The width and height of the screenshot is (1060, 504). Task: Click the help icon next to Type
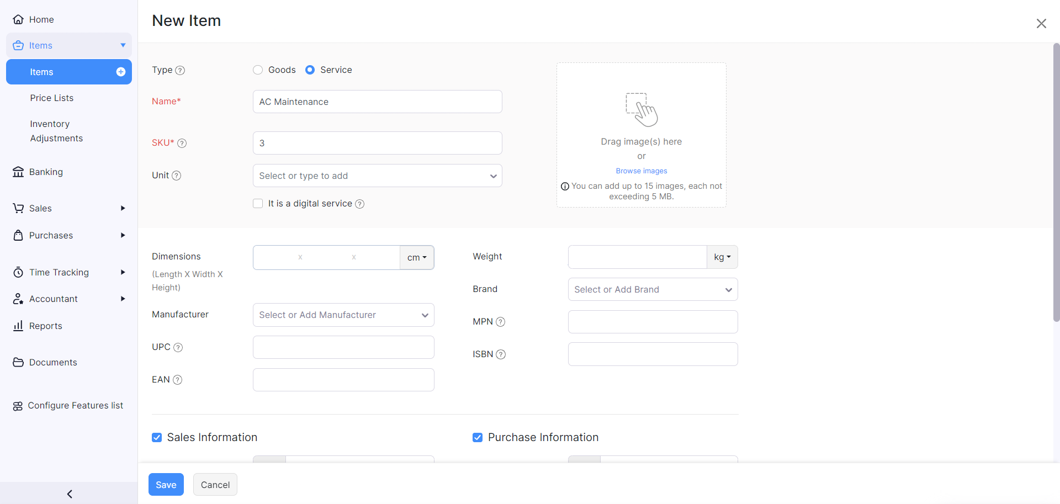point(180,70)
